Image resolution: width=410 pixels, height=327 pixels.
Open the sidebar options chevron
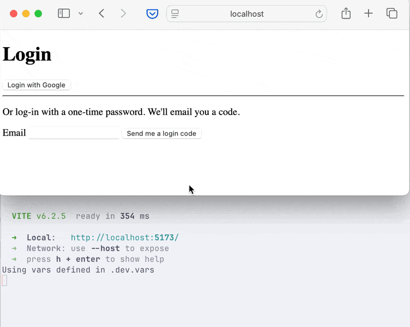(80, 14)
